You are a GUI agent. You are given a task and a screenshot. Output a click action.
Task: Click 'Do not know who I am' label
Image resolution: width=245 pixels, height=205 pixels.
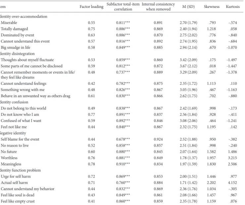coord(20,114)
